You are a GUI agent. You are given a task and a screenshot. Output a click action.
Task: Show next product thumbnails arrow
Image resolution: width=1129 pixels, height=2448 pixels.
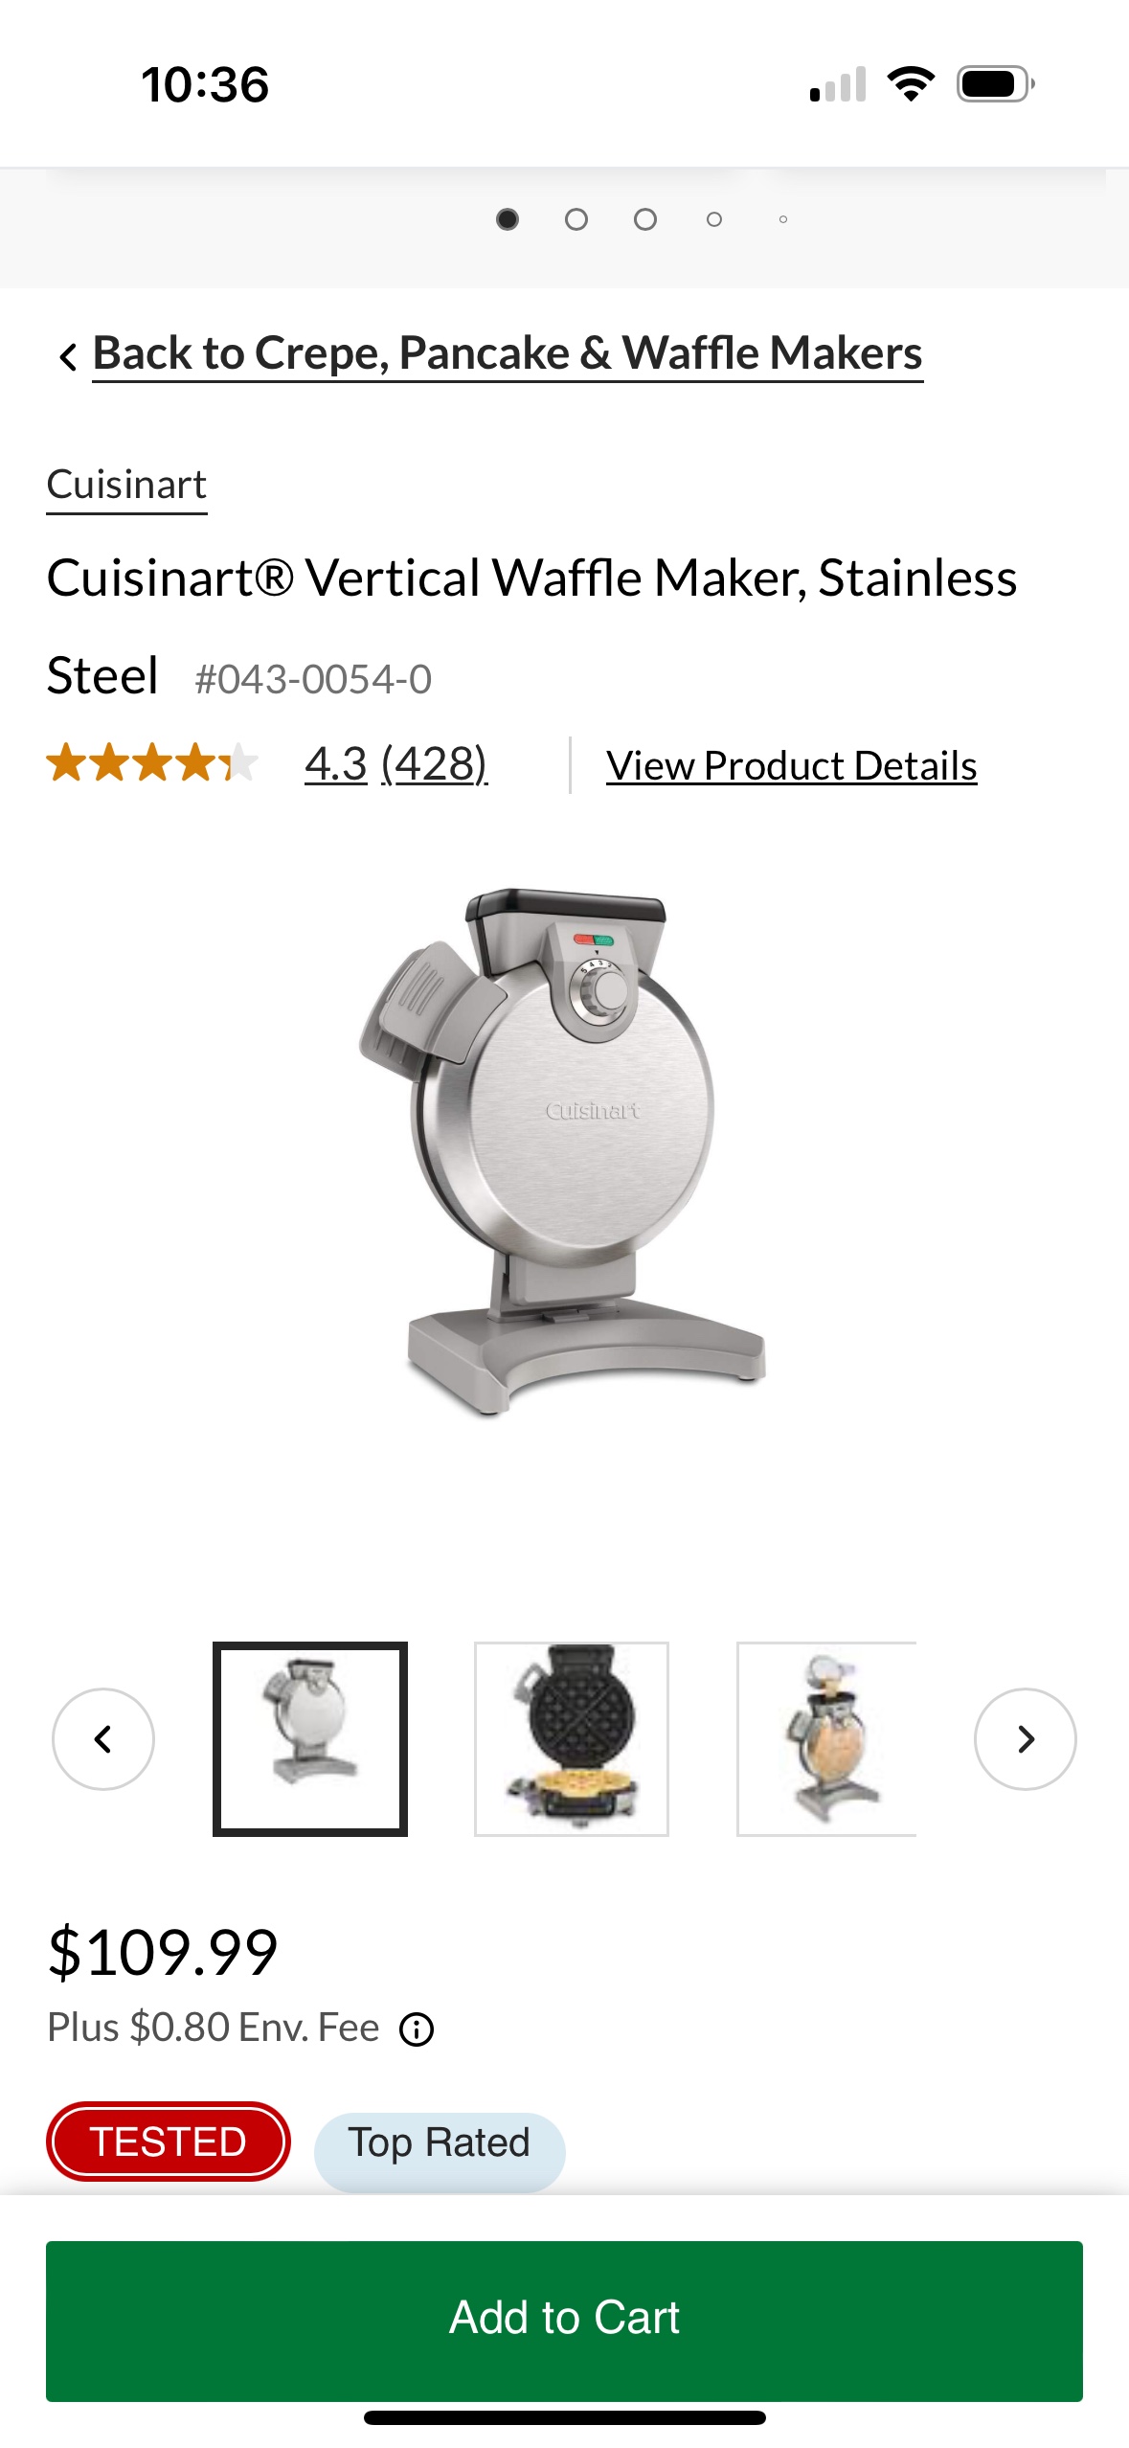click(1025, 1738)
